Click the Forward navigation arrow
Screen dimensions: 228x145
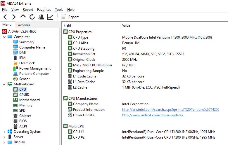pyautogui.click(x=14, y=17)
